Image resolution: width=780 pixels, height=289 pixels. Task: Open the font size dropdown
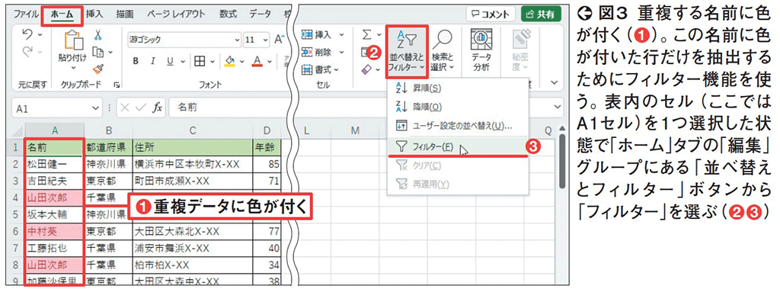[x=264, y=40]
